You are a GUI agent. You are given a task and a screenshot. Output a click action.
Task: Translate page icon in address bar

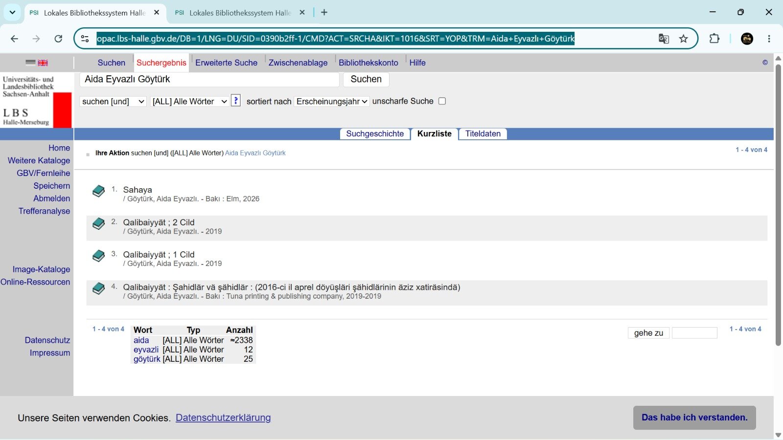point(664,39)
